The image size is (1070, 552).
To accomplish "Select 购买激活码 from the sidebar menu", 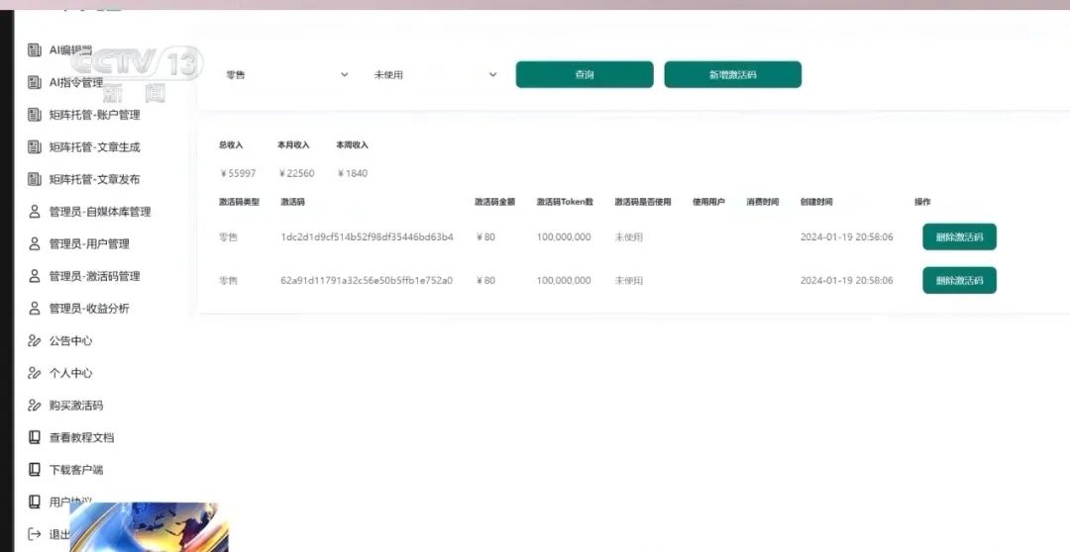I will pyautogui.click(x=75, y=406).
